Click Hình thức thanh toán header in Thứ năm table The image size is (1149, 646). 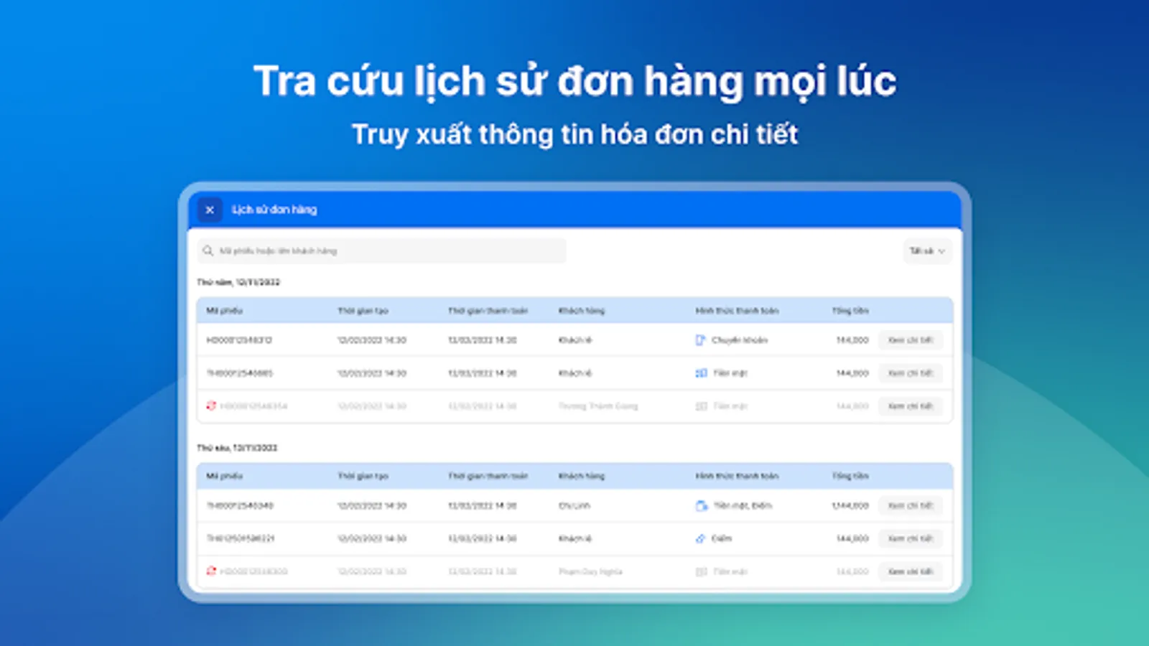pos(737,311)
